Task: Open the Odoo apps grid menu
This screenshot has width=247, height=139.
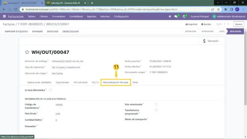Action: click(x=4, y=16)
